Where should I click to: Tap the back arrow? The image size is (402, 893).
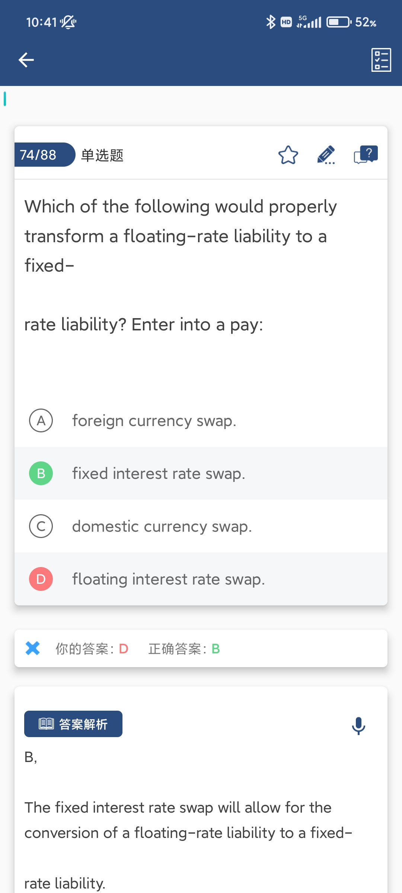[x=26, y=60]
